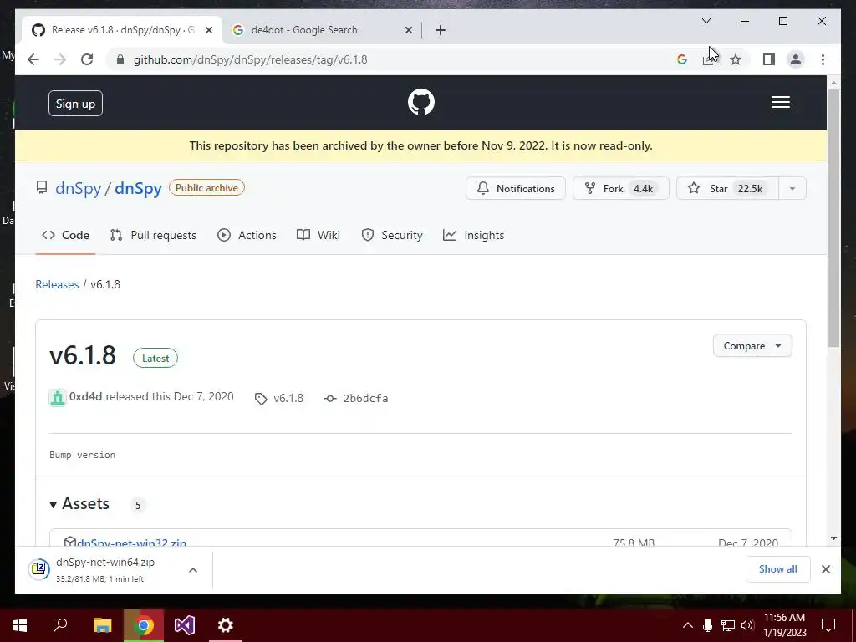Close the downloads bar

click(825, 569)
